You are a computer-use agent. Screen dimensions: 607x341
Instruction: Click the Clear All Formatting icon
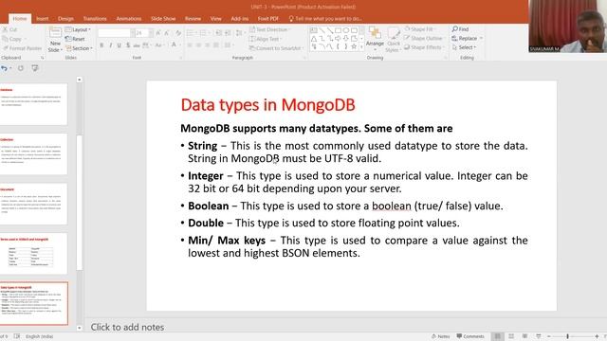pos(178,34)
